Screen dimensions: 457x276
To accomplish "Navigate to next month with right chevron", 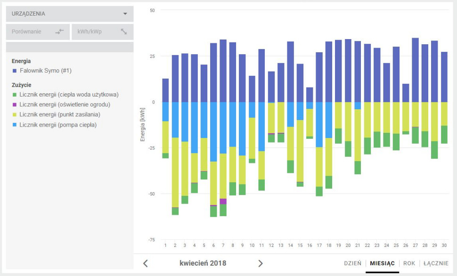I will 261,263.
